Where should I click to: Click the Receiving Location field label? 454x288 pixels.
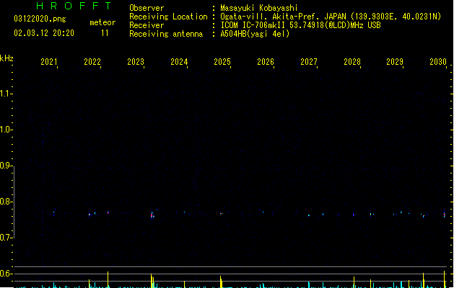click(168, 17)
